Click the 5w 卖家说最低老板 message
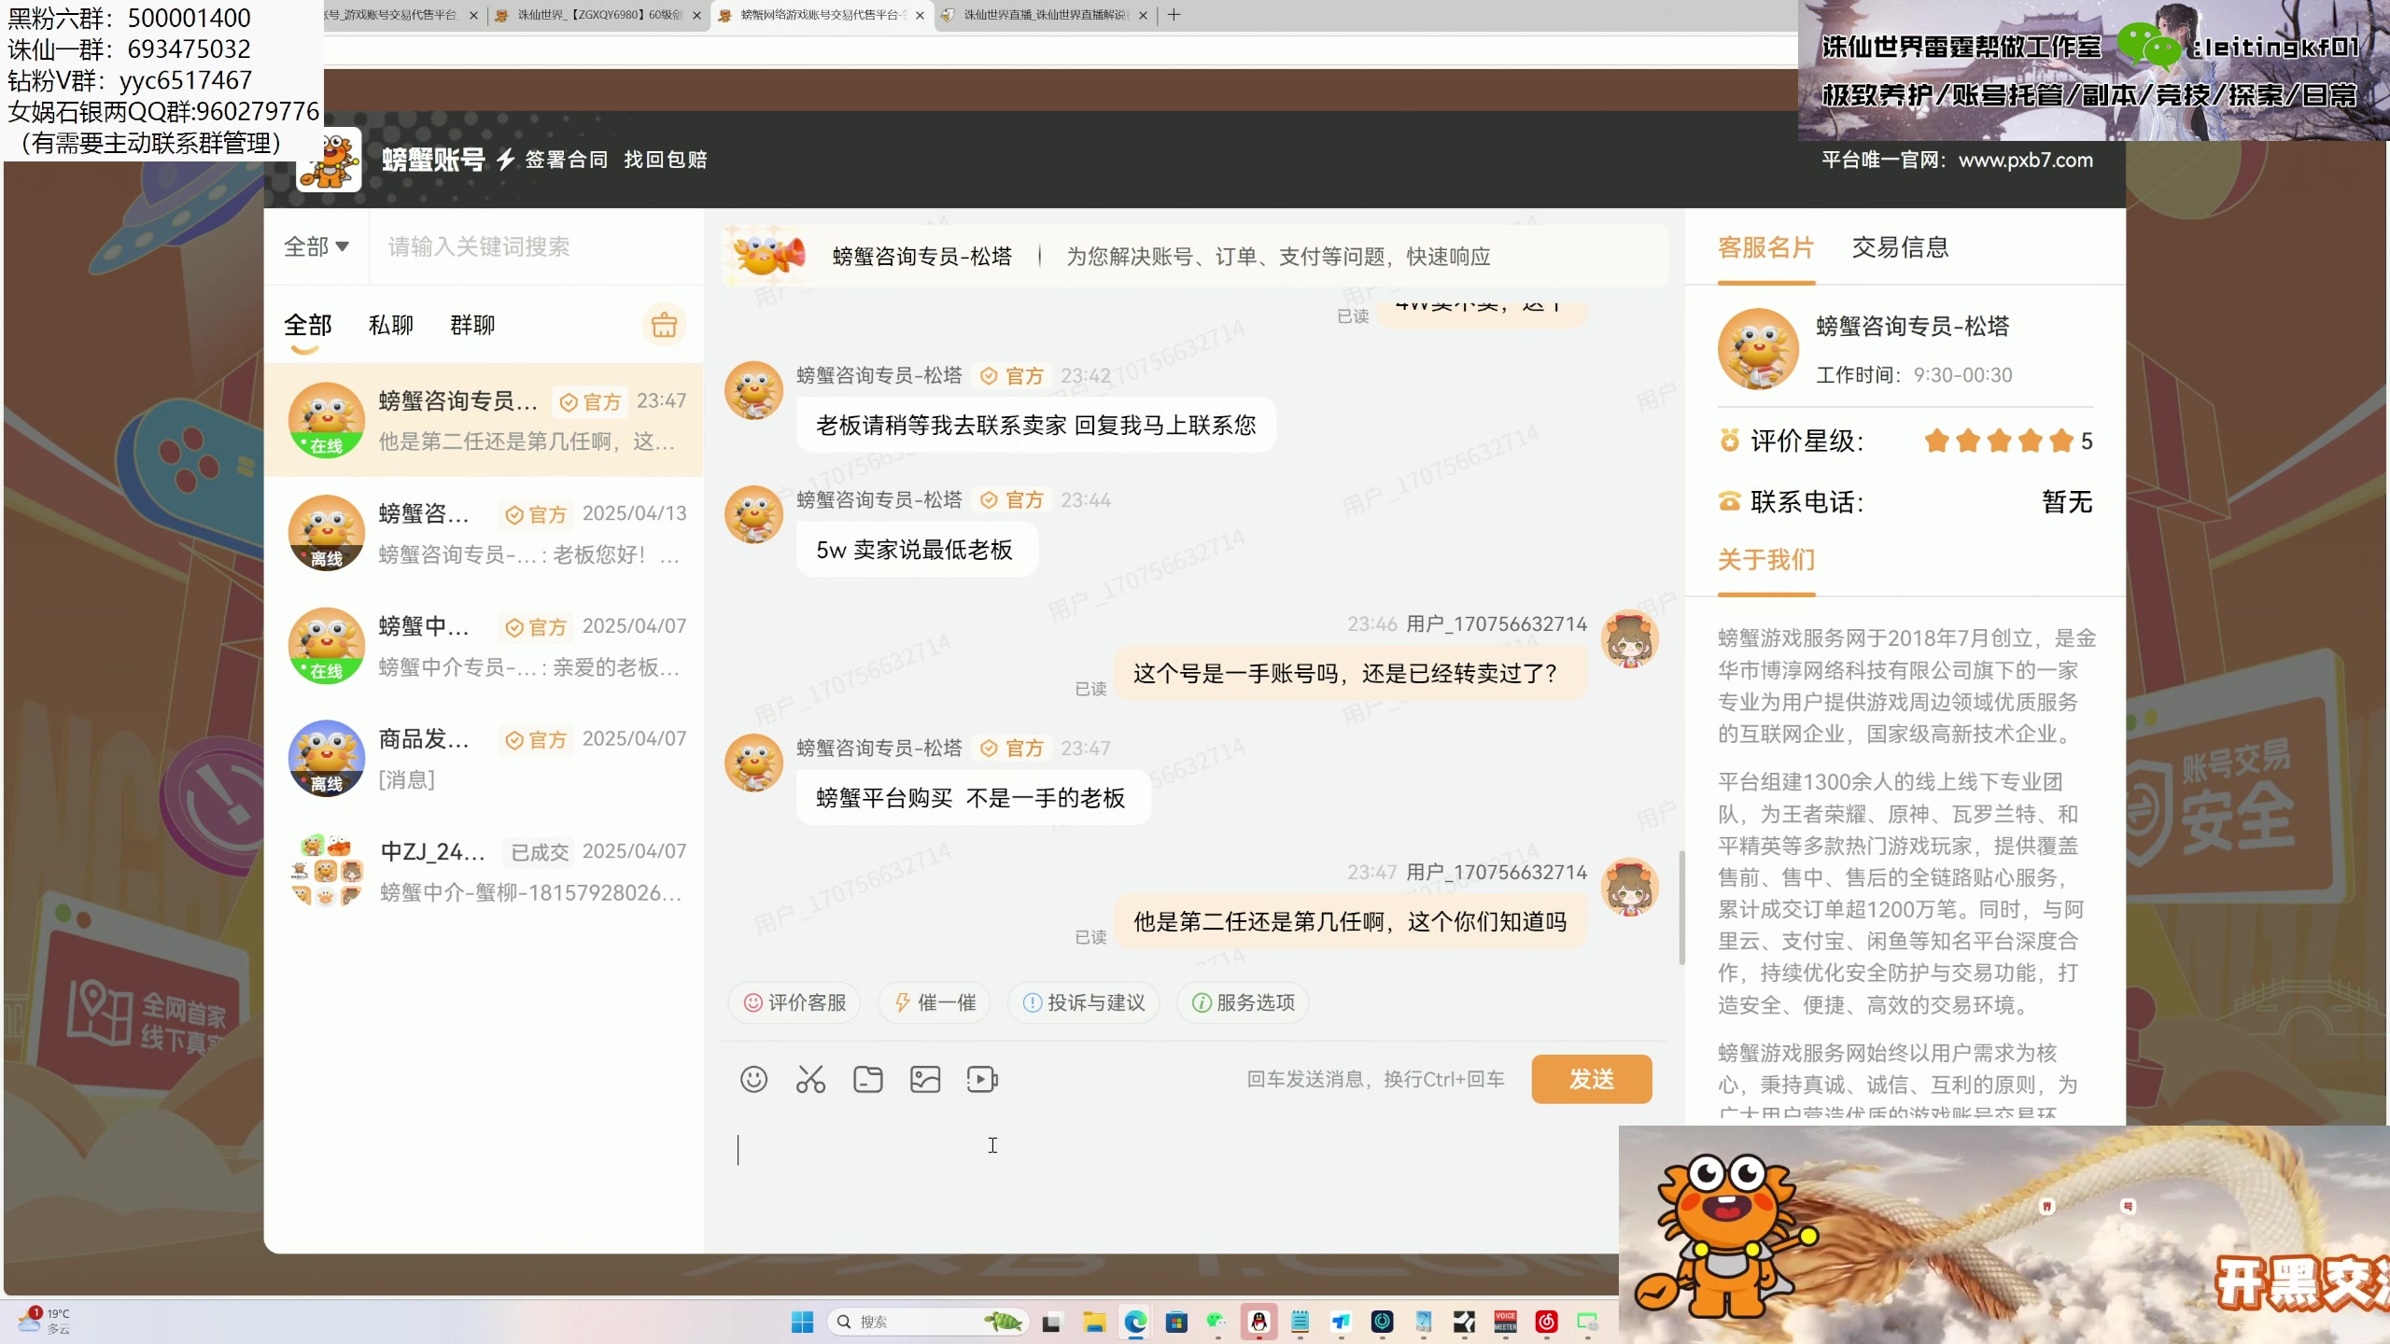2390x1344 pixels. 916,550
